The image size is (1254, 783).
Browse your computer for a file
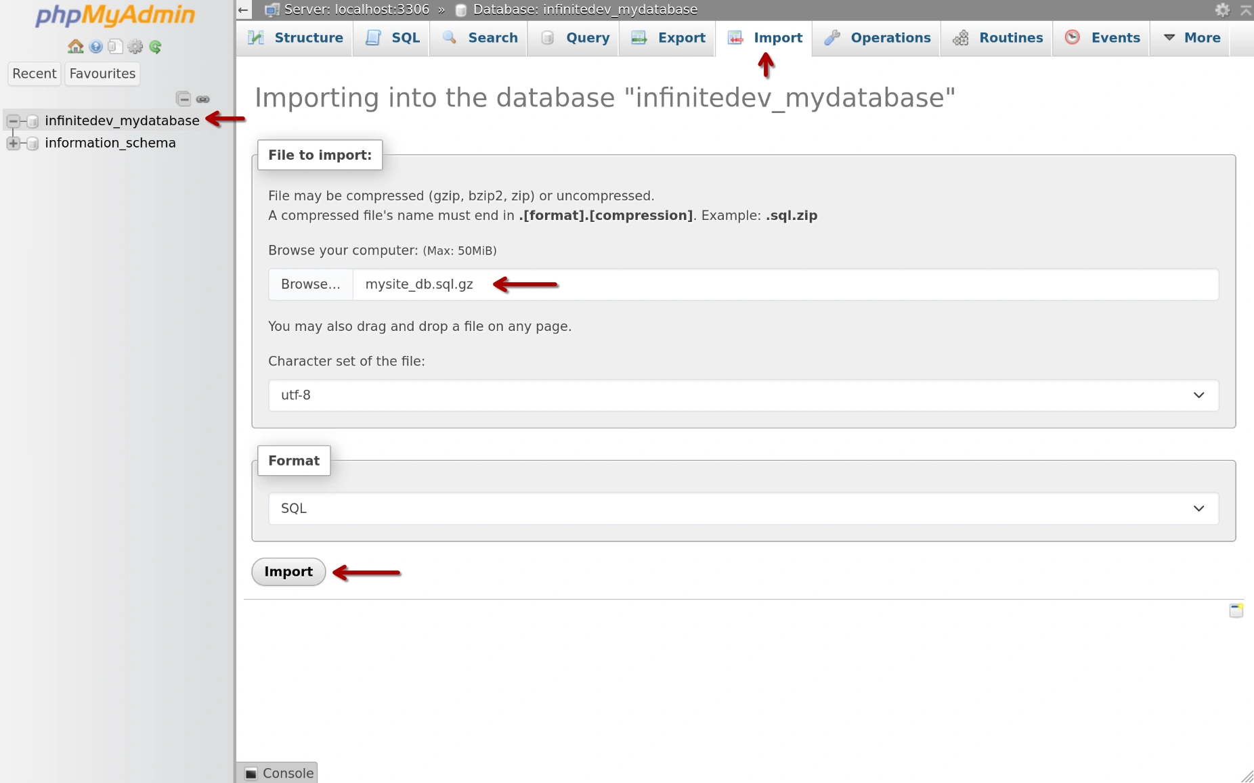[310, 284]
